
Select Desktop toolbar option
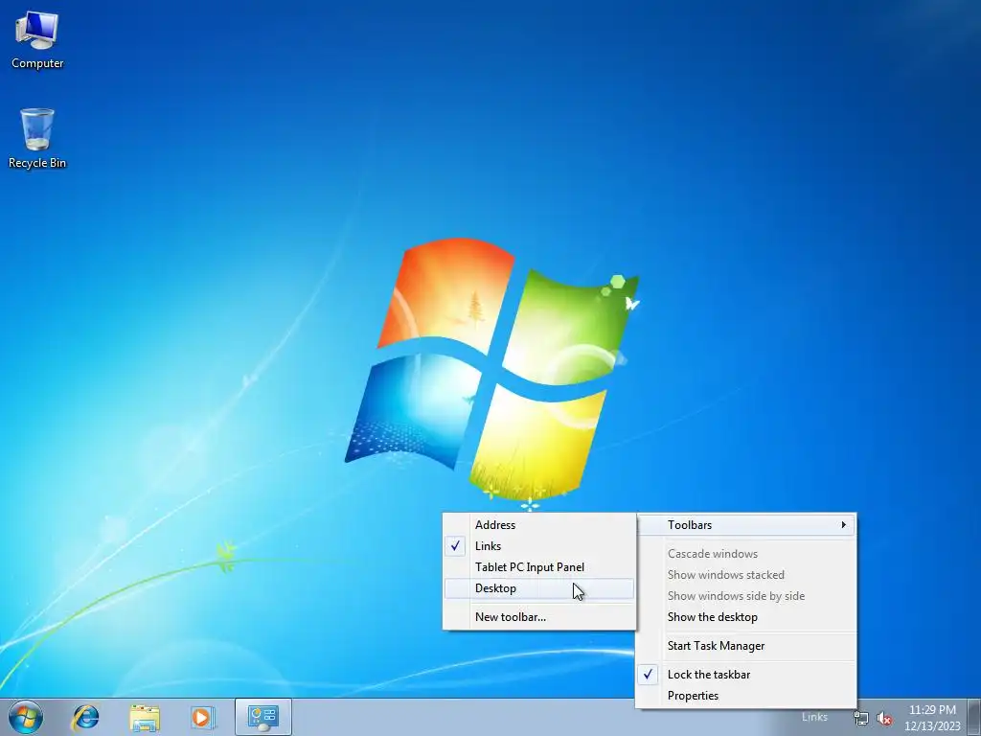tap(539, 588)
